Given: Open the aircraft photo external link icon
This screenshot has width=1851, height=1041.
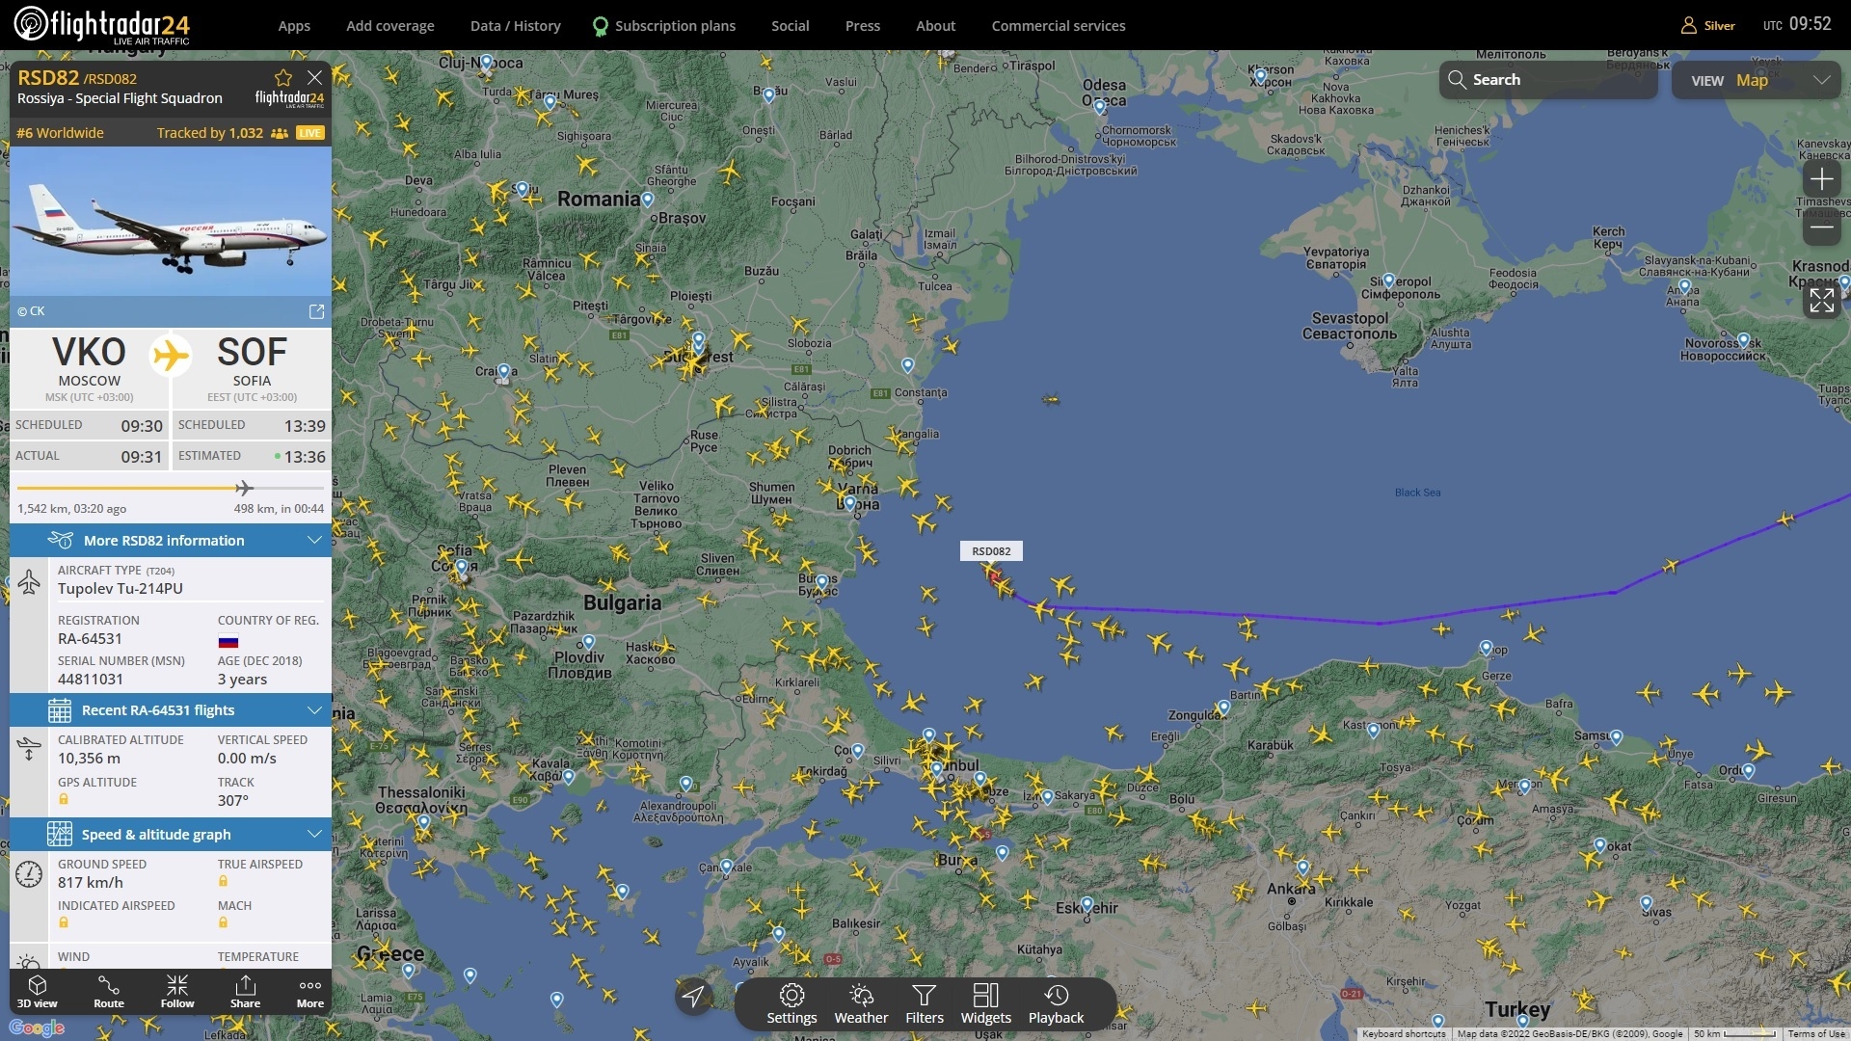Looking at the screenshot, I should [316, 311].
